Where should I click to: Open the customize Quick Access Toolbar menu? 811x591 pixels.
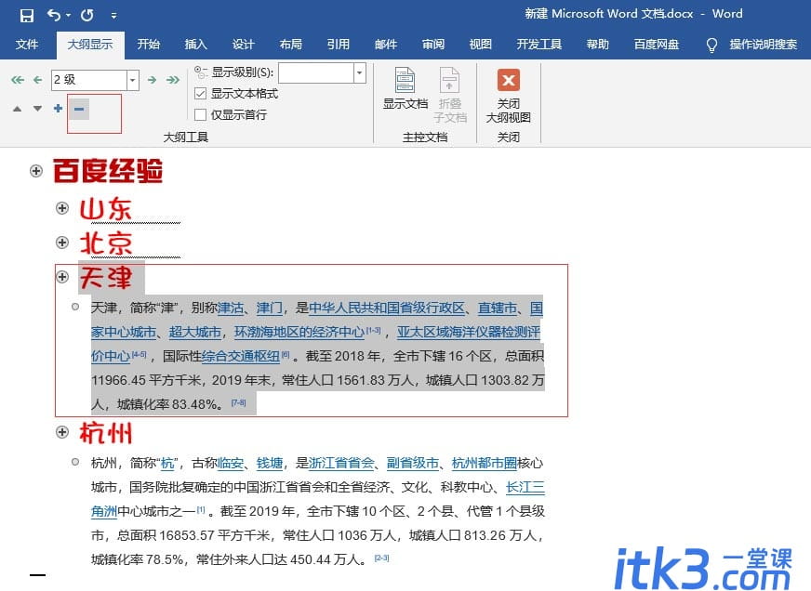113,16
